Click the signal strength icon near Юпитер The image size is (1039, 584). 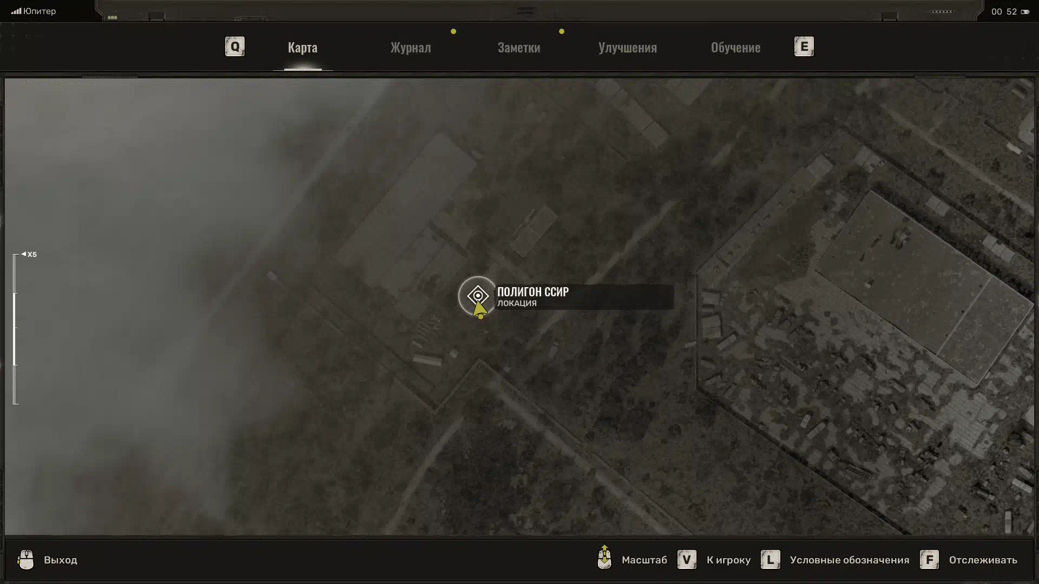(16, 11)
